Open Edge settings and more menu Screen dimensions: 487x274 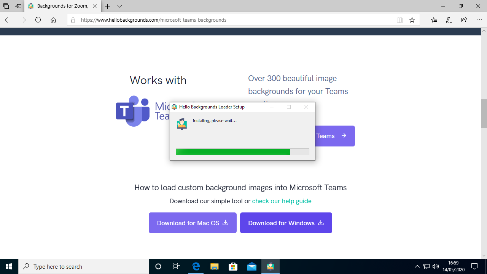coord(479,20)
